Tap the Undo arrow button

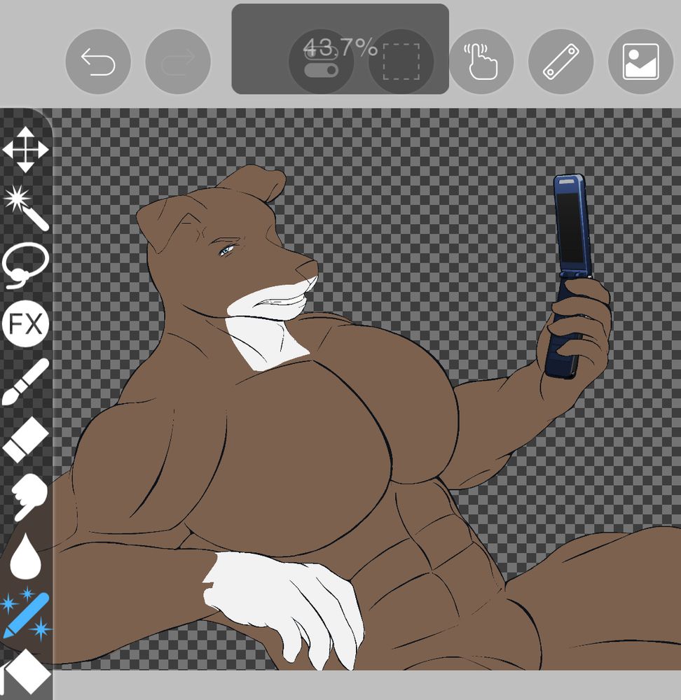point(98,62)
